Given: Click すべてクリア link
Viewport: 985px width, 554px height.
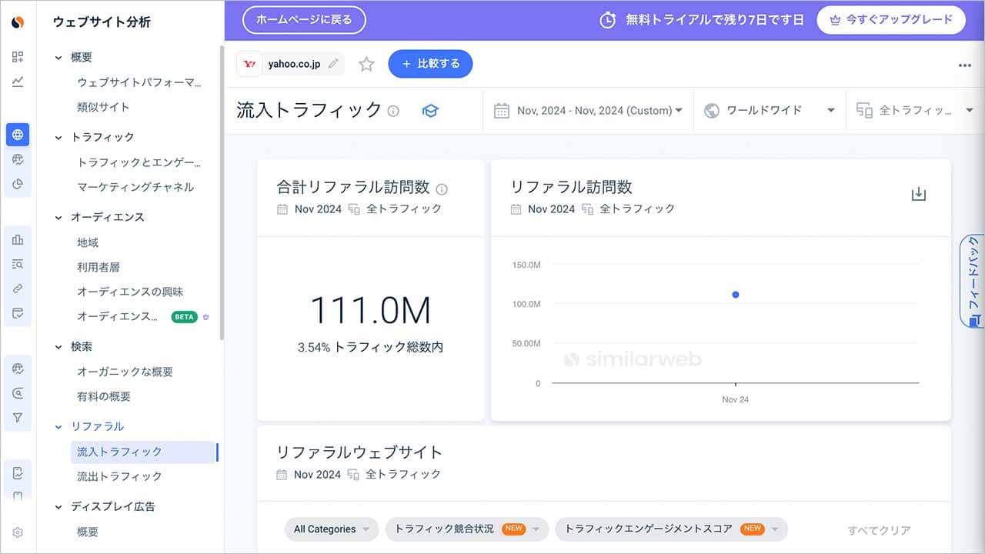Looking at the screenshot, I should point(879,530).
